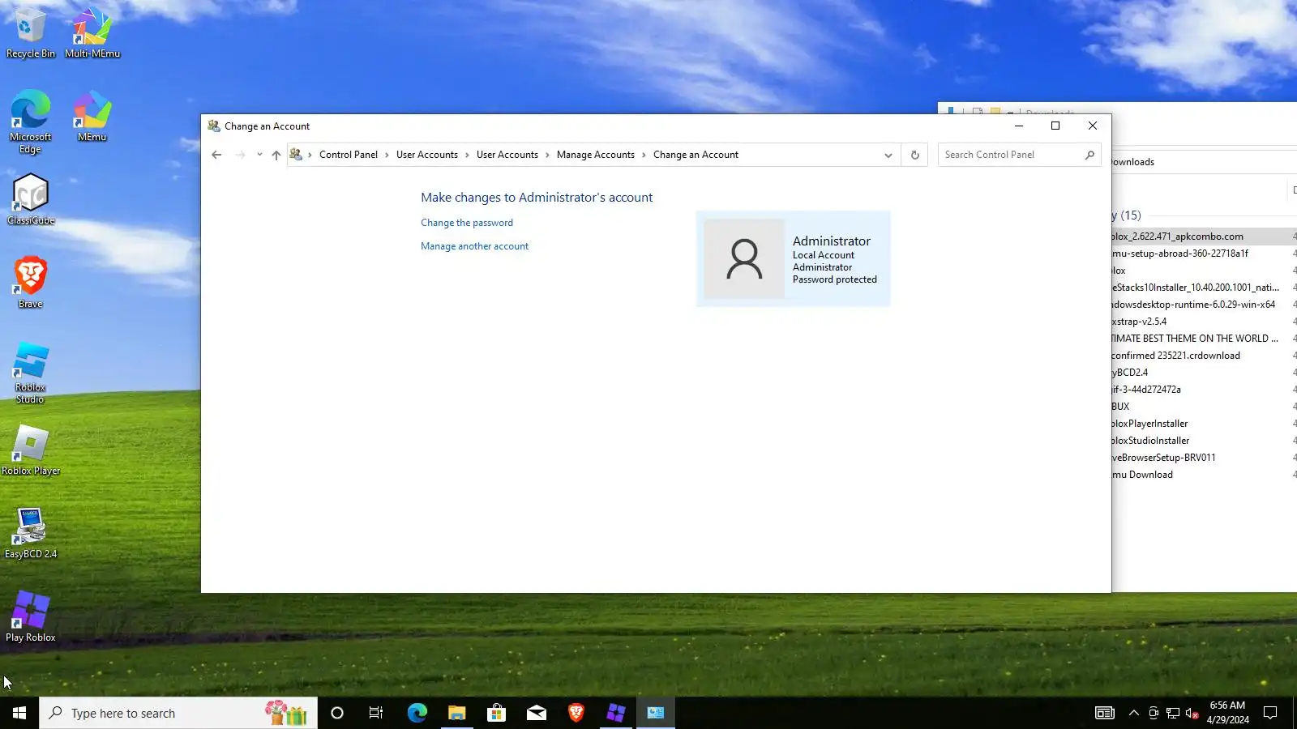Open the Recycle Bin desktop icon
This screenshot has width=1297, height=729.
tap(31, 32)
